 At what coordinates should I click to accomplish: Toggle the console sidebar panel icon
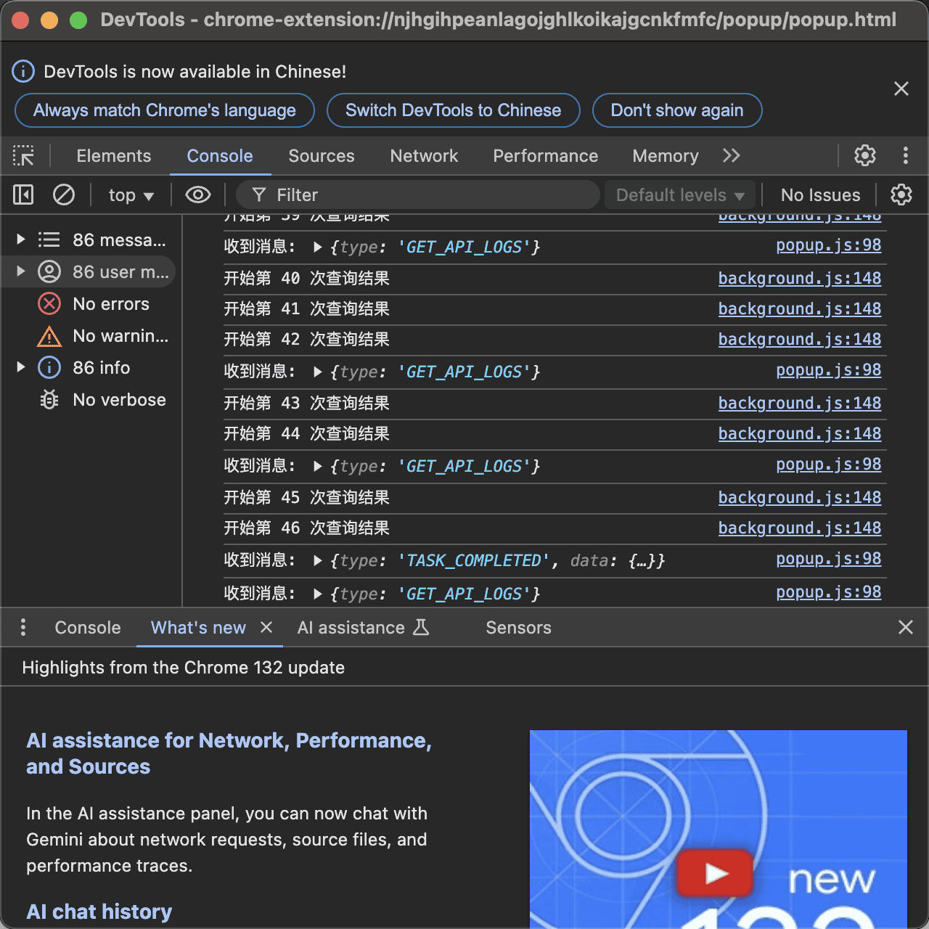pyautogui.click(x=23, y=195)
